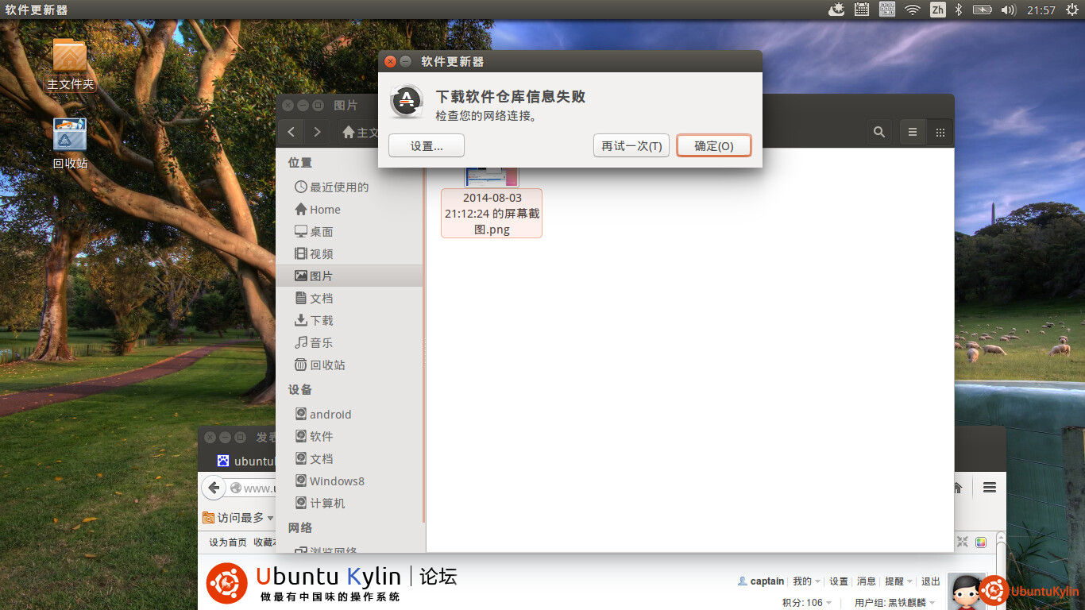Click the weather indicator in top panel
This screenshot has width=1085, height=610.
tap(836, 10)
